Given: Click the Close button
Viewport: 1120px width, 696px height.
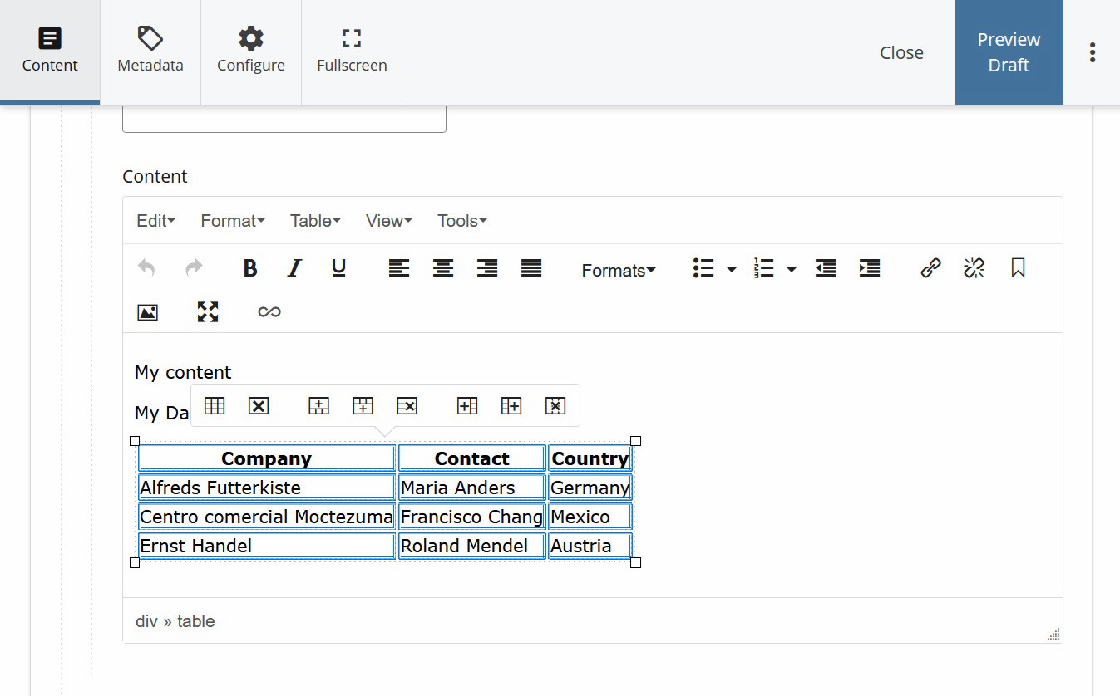Looking at the screenshot, I should 901,52.
